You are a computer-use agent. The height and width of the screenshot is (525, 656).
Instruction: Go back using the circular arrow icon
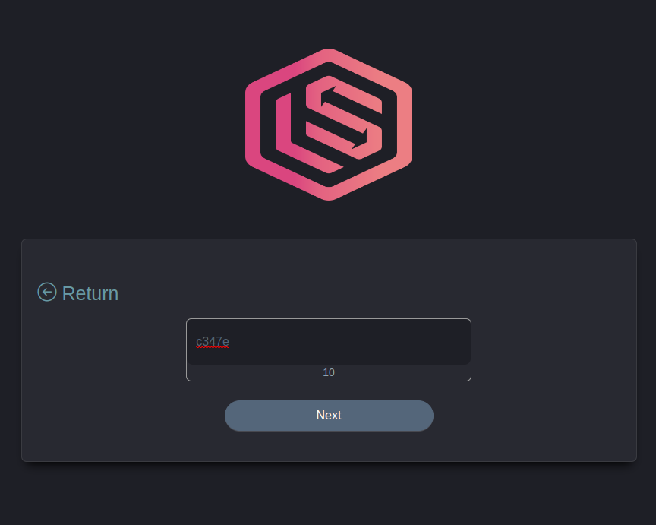pos(47,292)
